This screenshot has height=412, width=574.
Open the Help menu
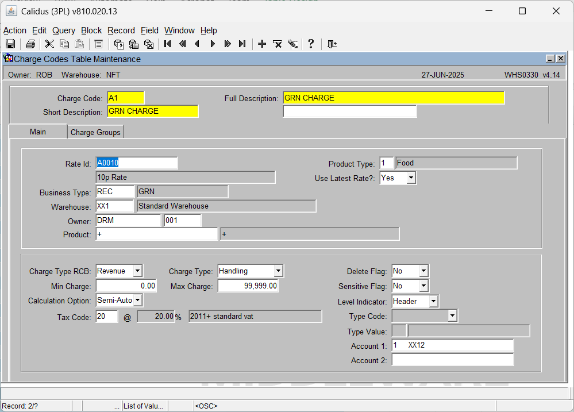[x=209, y=30]
